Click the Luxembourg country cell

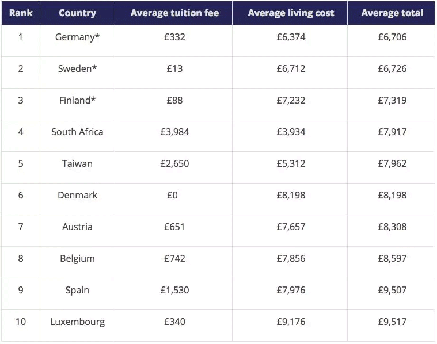pyautogui.click(x=77, y=322)
